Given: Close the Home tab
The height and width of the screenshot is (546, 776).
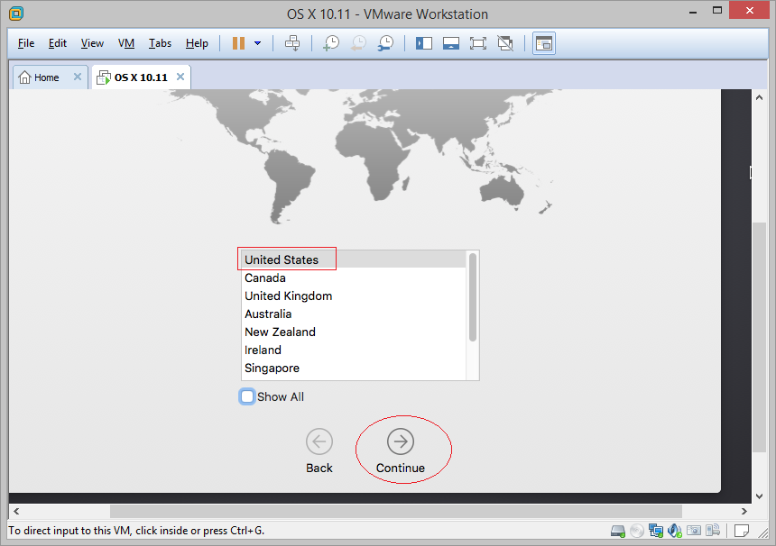Looking at the screenshot, I should [78, 77].
